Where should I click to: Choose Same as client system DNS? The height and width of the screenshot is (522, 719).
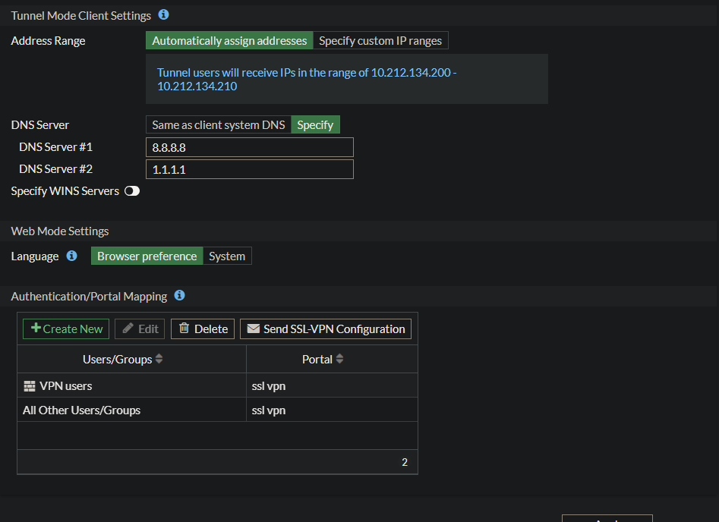(x=218, y=125)
